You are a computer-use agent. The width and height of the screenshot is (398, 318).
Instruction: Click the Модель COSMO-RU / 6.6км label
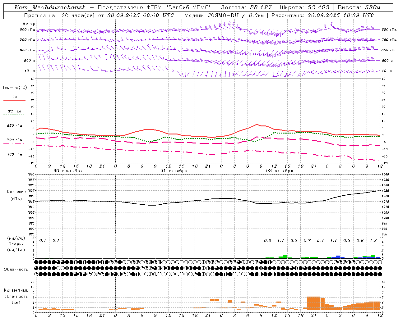224,15
